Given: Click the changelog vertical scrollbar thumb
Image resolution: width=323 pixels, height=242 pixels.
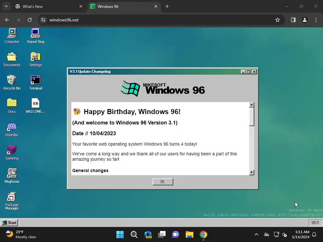Looking at the screenshot, I should click(251, 117).
